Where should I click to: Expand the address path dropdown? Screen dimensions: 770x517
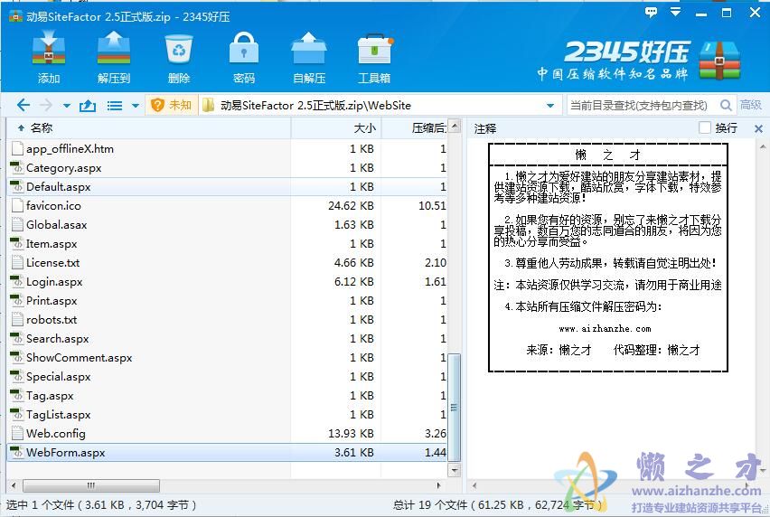(550, 106)
